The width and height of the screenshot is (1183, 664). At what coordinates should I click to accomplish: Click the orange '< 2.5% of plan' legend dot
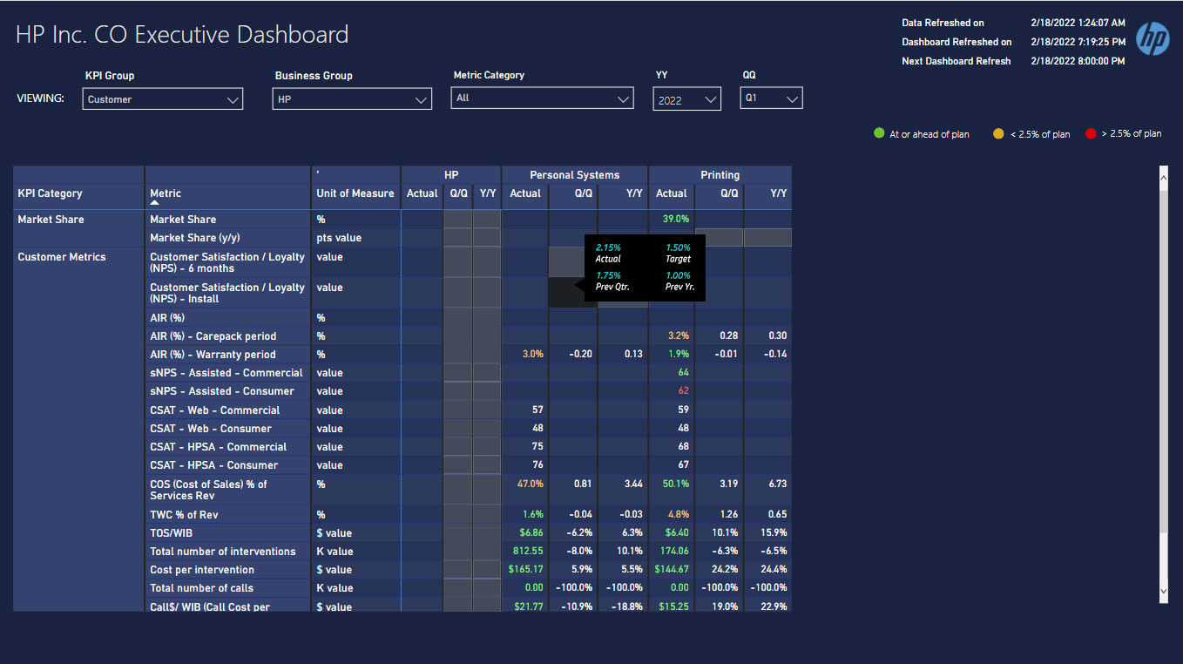click(x=999, y=133)
